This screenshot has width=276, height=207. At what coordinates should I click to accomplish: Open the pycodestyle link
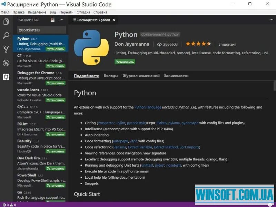pos(136,123)
